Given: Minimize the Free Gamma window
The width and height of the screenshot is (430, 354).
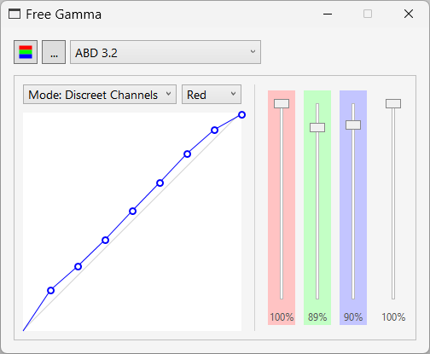Looking at the screenshot, I should (x=328, y=14).
